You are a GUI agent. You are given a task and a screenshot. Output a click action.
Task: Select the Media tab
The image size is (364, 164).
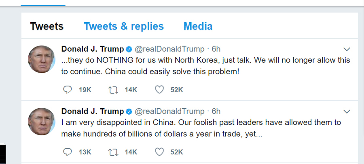[x=198, y=27]
